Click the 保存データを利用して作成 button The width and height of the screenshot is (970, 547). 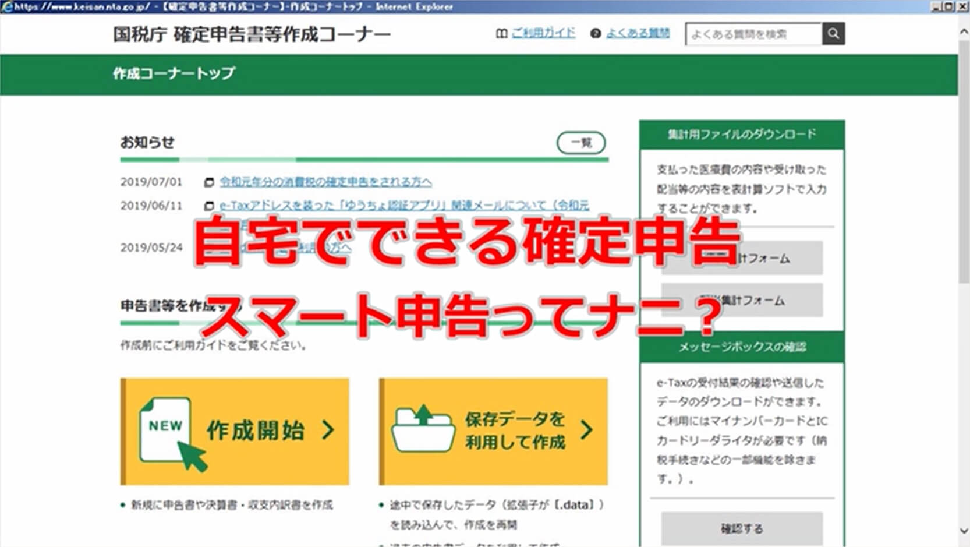click(x=493, y=431)
